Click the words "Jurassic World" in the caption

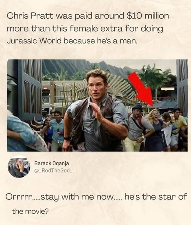[34, 41]
